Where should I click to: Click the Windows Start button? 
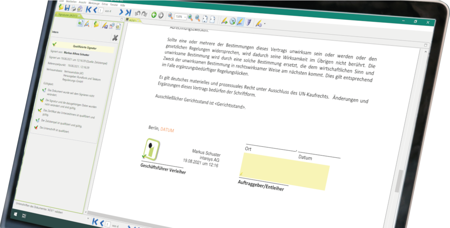15,215
